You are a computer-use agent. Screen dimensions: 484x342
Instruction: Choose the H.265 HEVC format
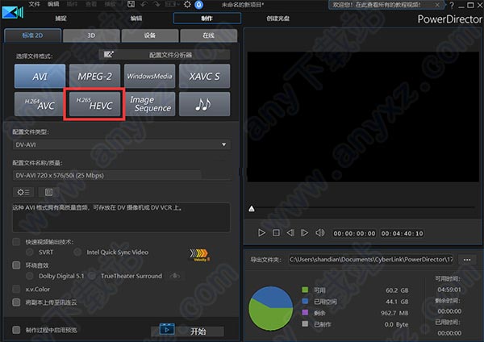click(94, 104)
